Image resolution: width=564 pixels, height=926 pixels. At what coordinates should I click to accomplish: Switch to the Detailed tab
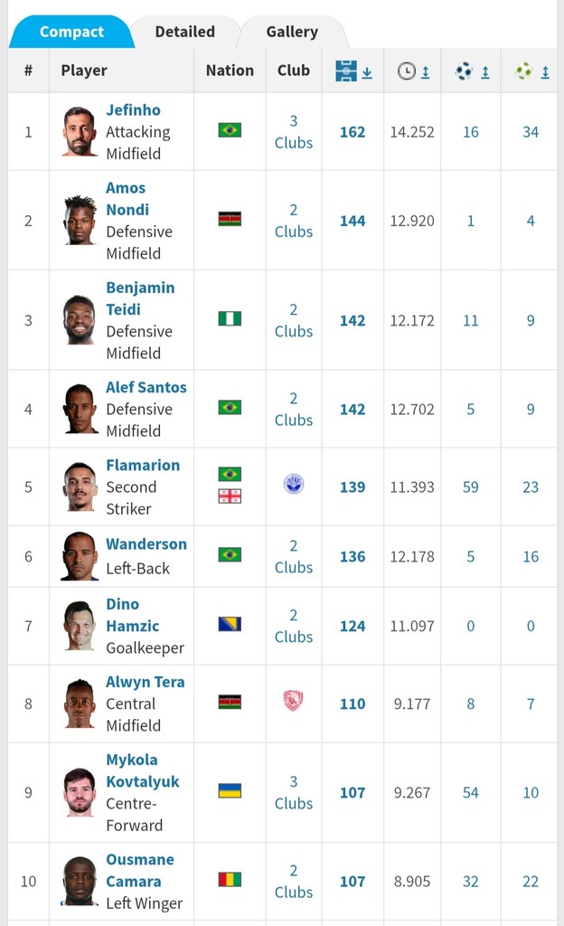[184, 32]
